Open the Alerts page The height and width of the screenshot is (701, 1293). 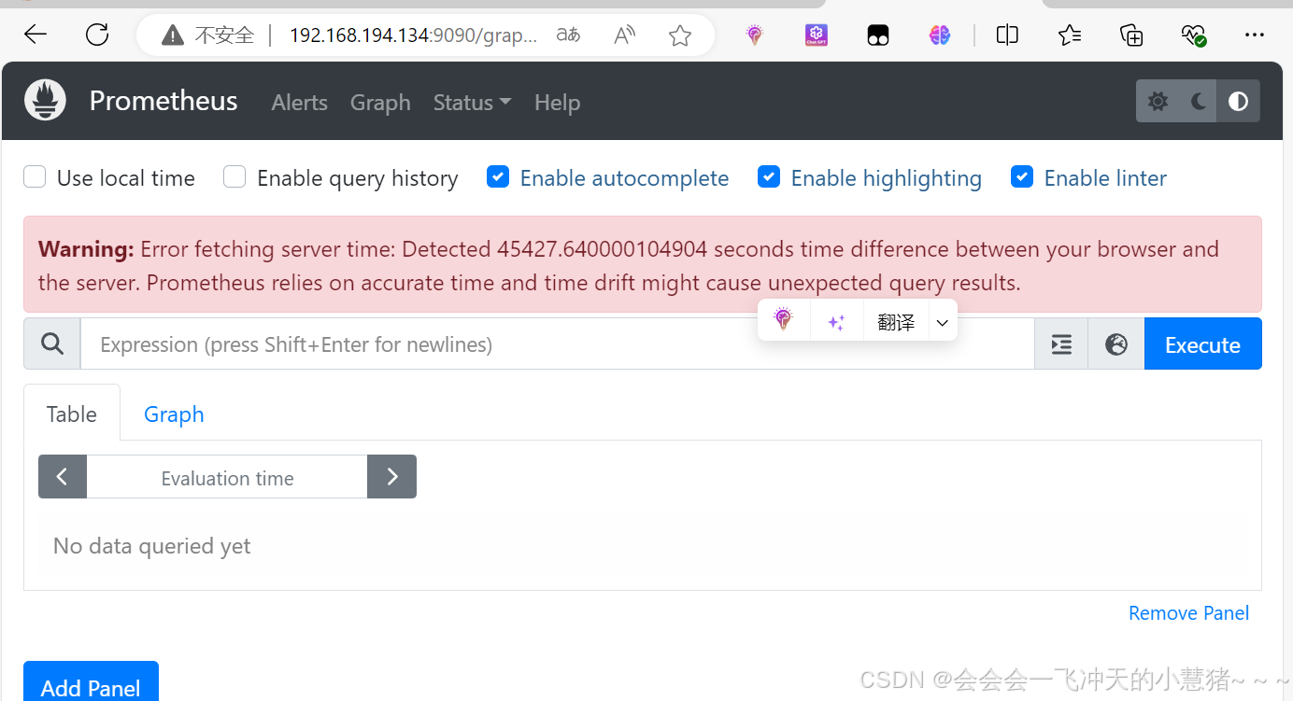click(x=300, y=103)
